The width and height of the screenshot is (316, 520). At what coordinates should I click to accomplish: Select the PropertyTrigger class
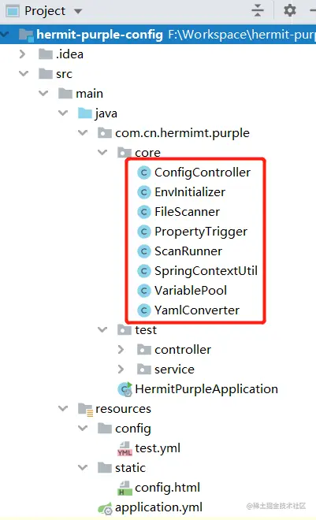(201, 232)
